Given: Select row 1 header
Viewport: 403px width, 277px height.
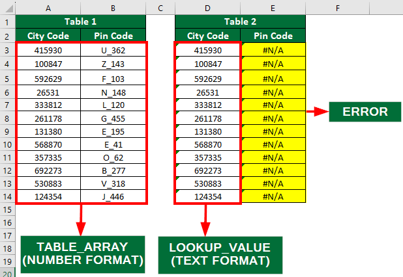Looking at the screenshot, I should click(x=7, y=22).
